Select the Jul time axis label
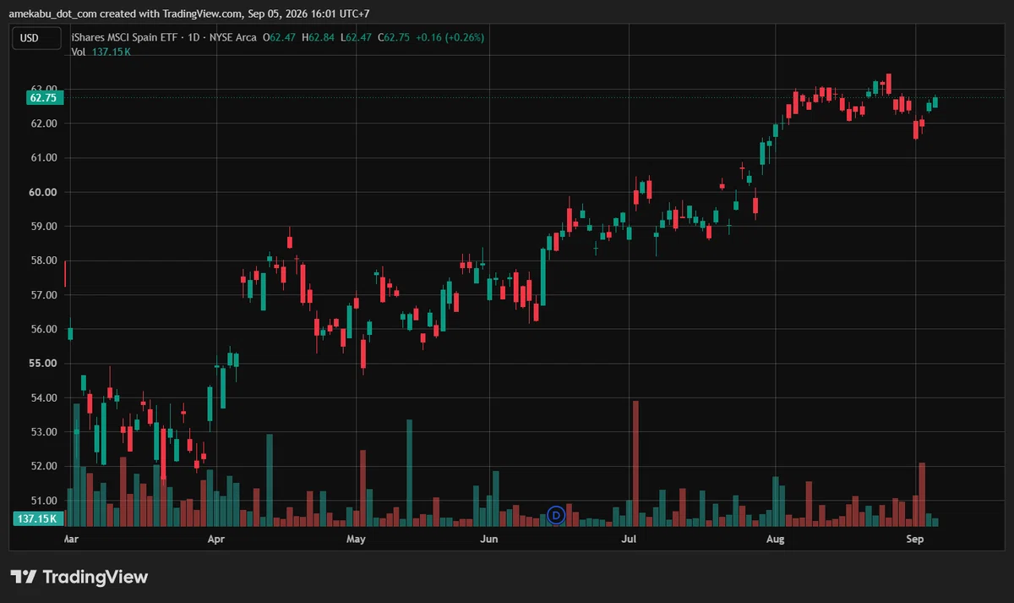This screenshot has height=603, width=1014. (x=628, y=538)
